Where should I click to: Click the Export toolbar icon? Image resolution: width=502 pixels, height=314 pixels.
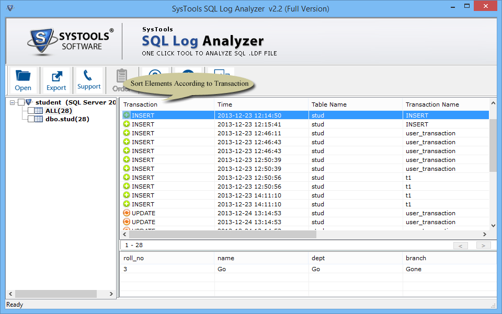tap(56, 80)
